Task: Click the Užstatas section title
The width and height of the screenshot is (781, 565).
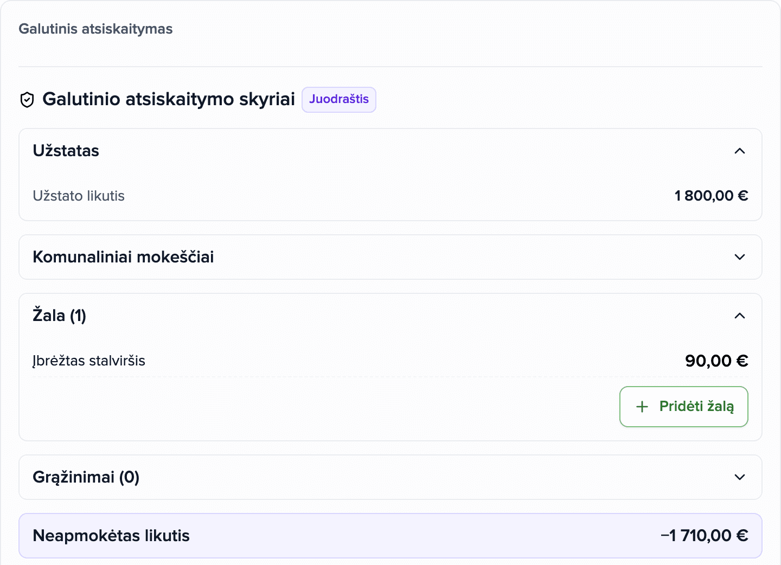Action: click(66, 151)
